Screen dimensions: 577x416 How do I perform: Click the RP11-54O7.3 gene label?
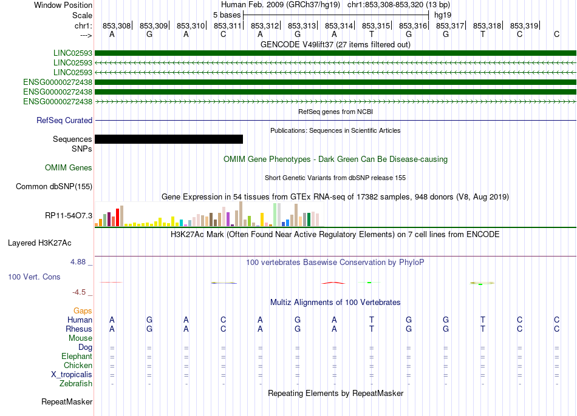point(69,215)
